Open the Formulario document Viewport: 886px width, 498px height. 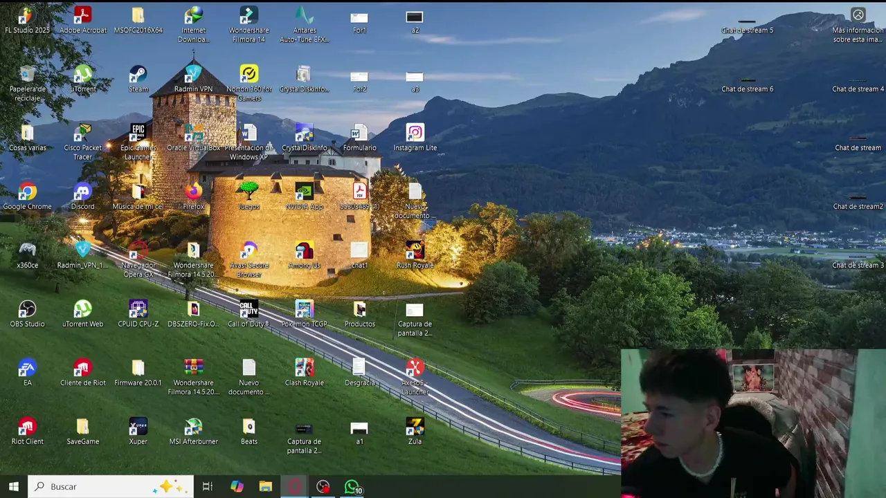(359, 133)
